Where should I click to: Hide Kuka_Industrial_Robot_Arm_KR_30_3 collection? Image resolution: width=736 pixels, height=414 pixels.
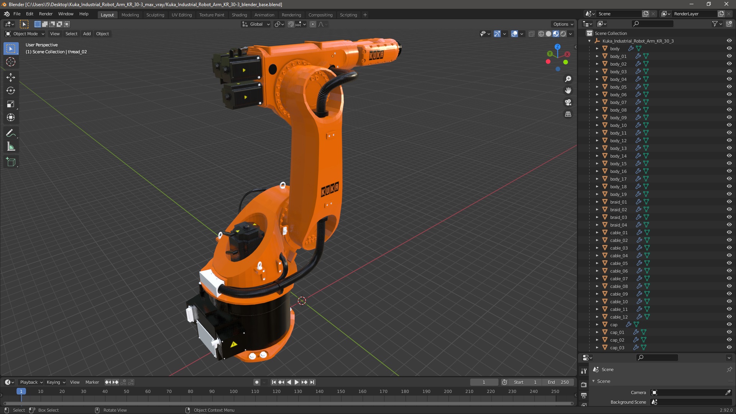pyautogui.click(x=729, y=41)
